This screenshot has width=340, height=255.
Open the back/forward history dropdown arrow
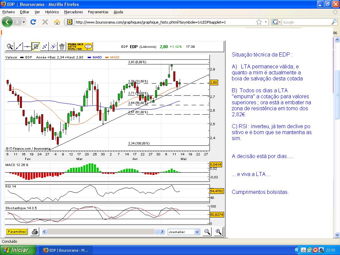tap(24, 22)
